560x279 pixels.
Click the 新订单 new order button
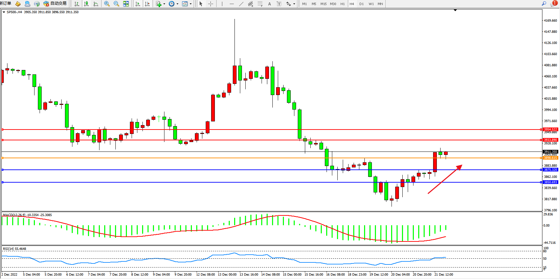tap(6, 3)
